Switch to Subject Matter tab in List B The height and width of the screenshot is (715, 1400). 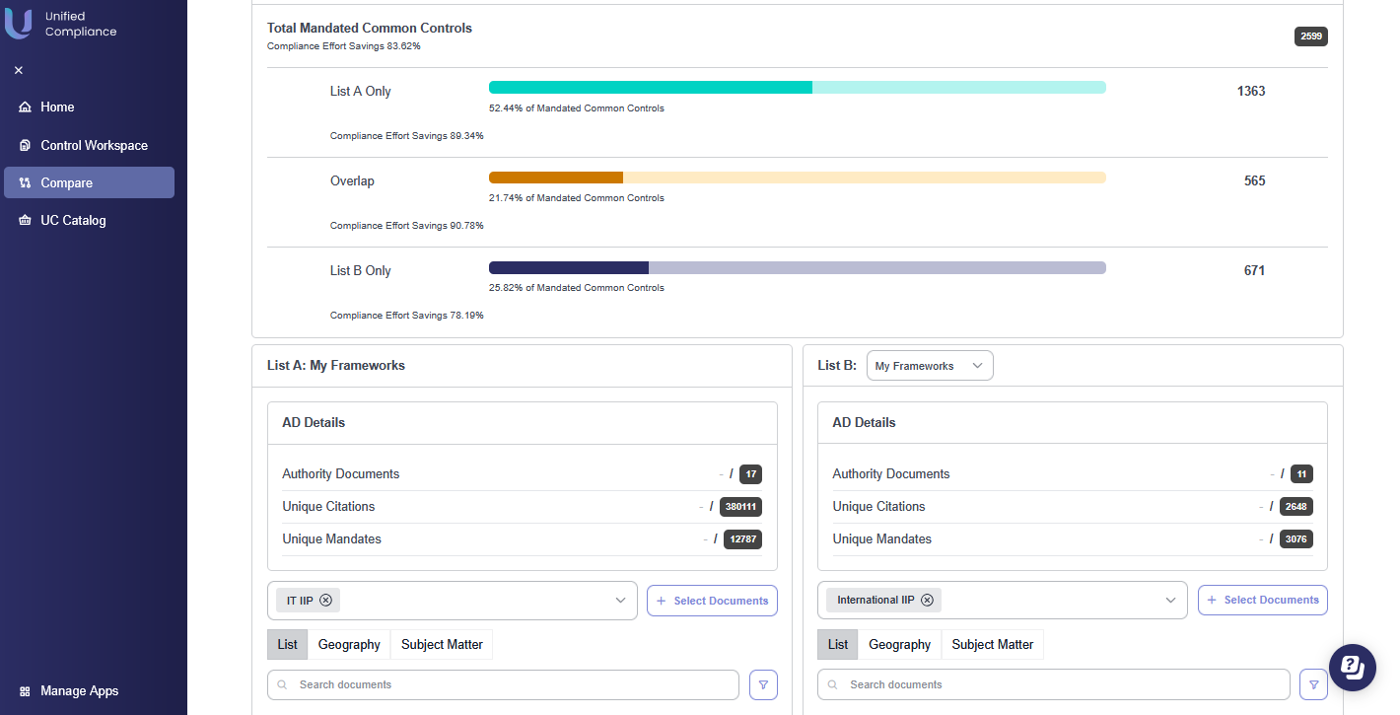(992, 644)
